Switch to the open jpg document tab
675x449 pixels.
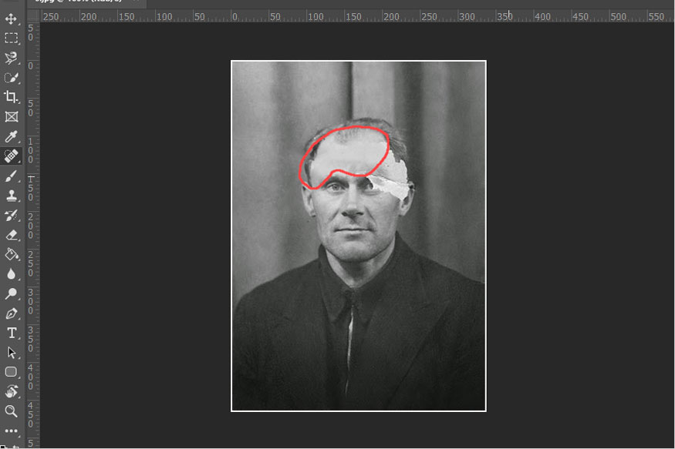tap(86, 2)
